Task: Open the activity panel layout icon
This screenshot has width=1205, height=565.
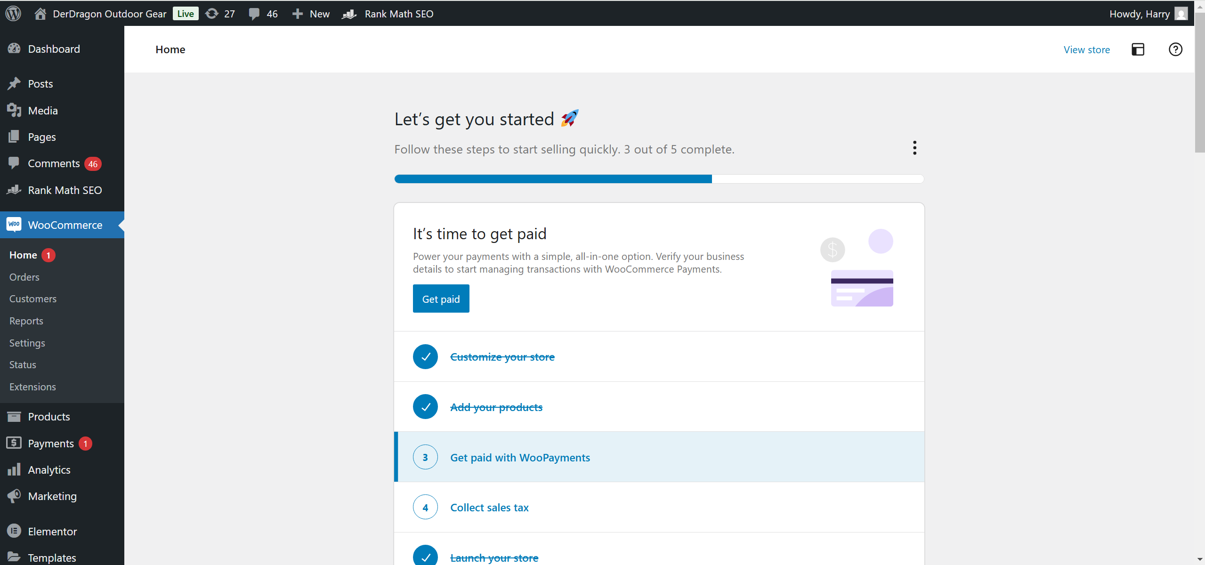Action: 1138,49
